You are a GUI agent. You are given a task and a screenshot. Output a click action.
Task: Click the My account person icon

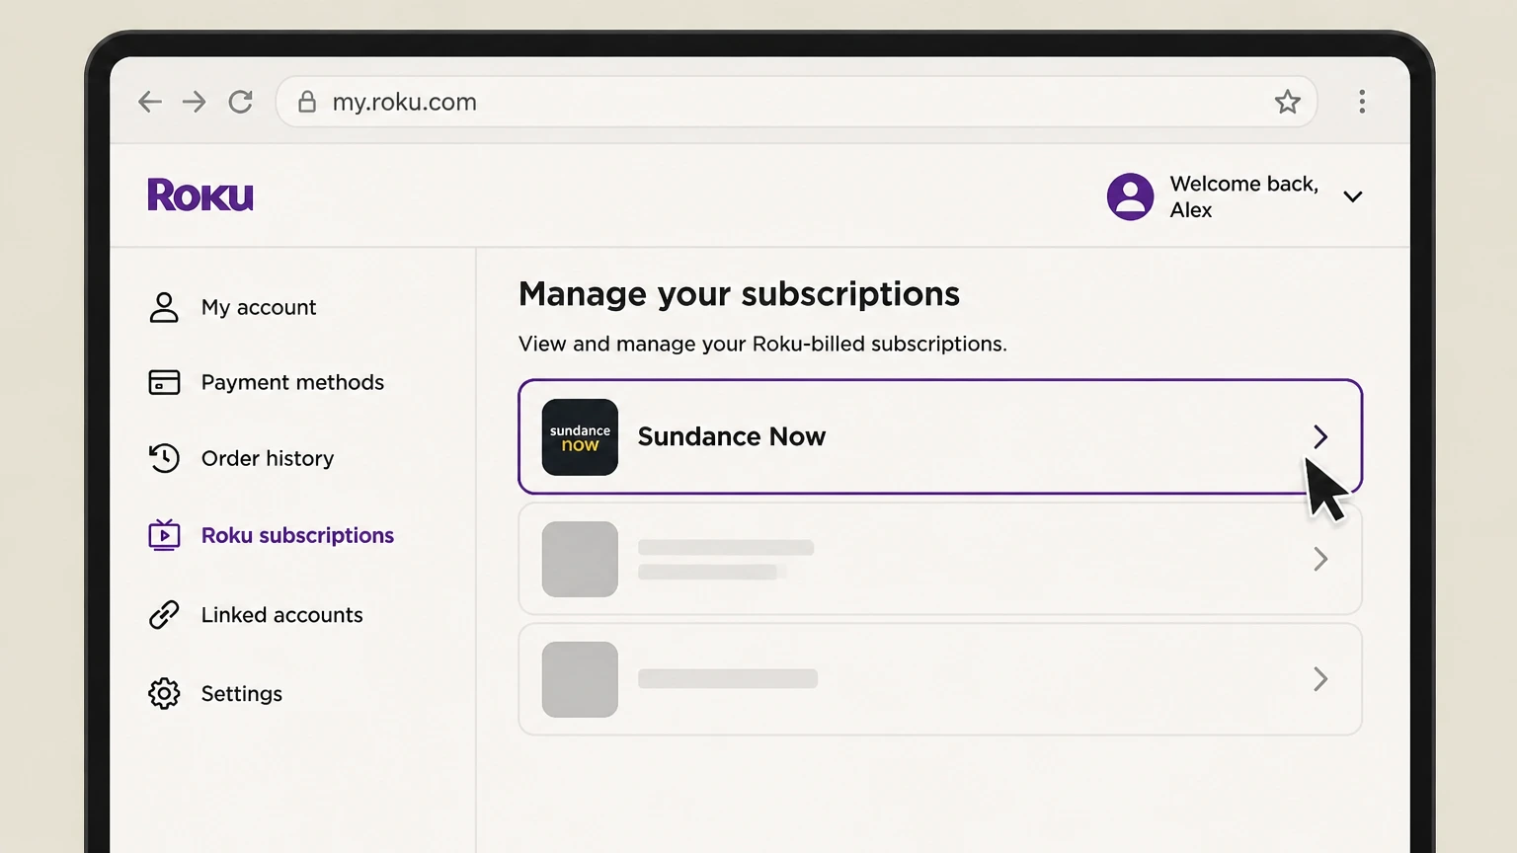point(164,307)
